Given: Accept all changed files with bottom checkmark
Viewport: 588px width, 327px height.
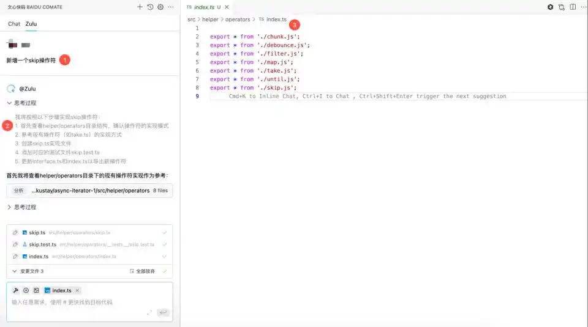Looking at the screenshot, I should click(164, 271).
